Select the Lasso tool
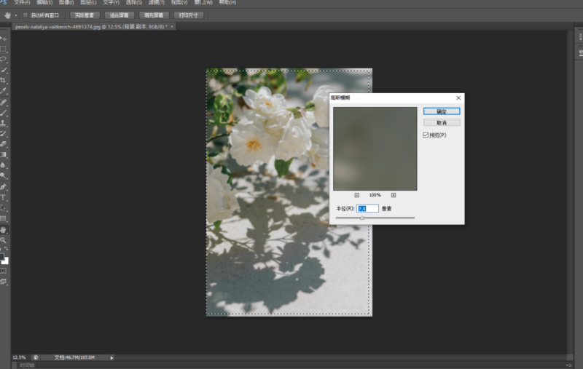The height and width of the screenshot is (369, 583). 4,59
